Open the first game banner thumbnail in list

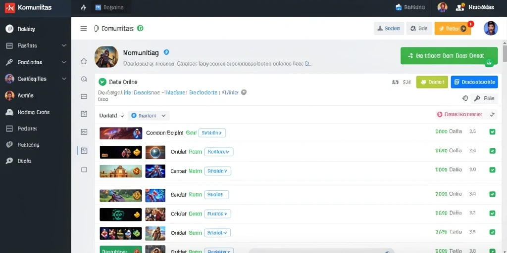point(121,133)
